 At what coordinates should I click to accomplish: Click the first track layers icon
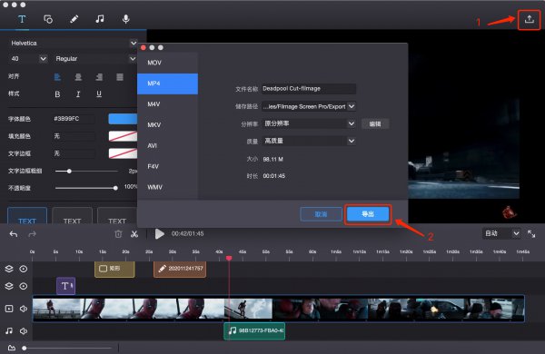click(x=9, y=269)
